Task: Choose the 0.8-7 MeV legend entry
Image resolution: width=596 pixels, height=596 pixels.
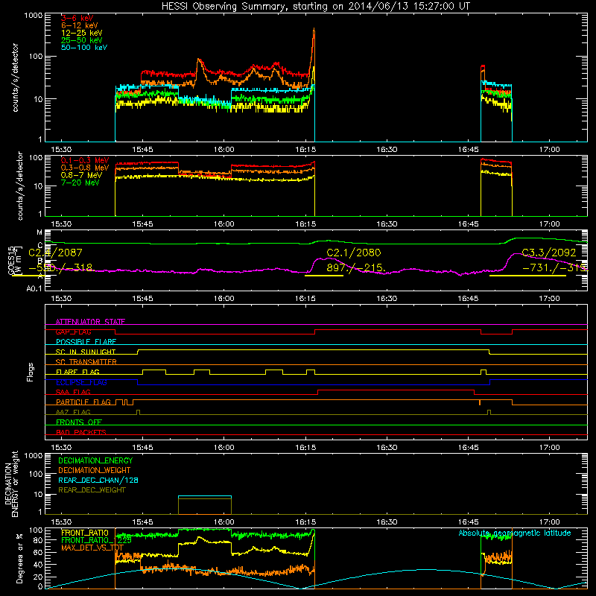Action: pyautogui.click(x=81, y=175)
